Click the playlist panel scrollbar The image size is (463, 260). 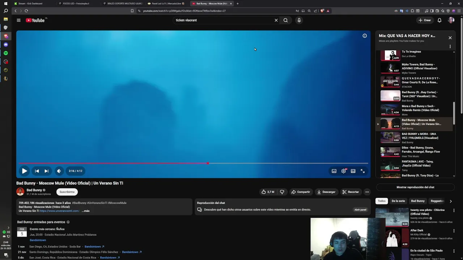(x=454, y=113)
